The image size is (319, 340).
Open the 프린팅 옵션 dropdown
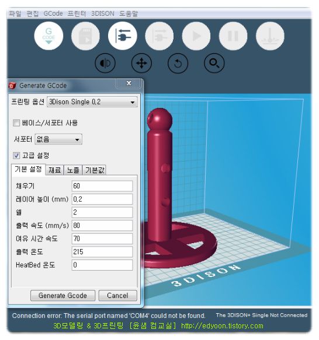click(92, 102)
